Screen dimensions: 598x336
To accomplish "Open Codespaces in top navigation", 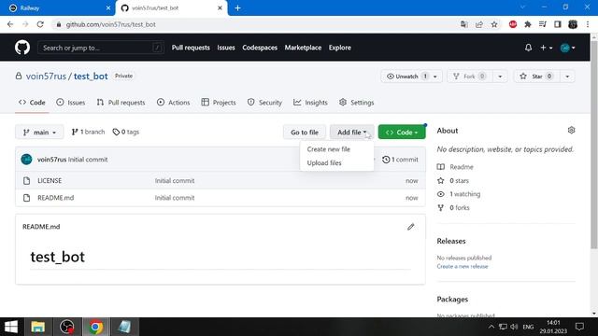I will (x=260, y=48).
